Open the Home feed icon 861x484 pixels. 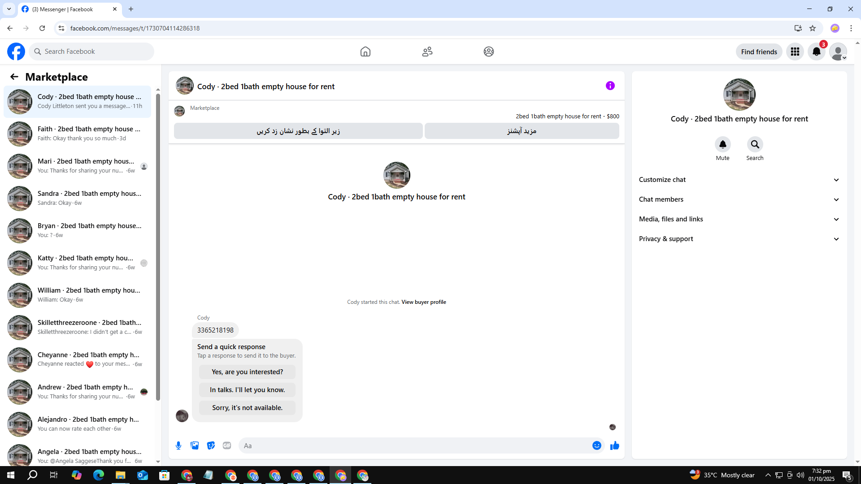(x=365, y=52)
